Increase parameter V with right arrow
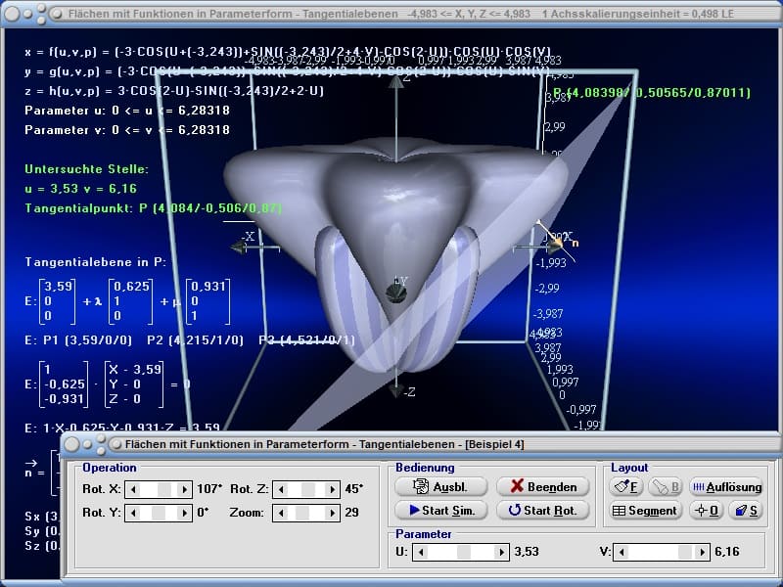Screen dimensions: 783x587 [702, 552]
